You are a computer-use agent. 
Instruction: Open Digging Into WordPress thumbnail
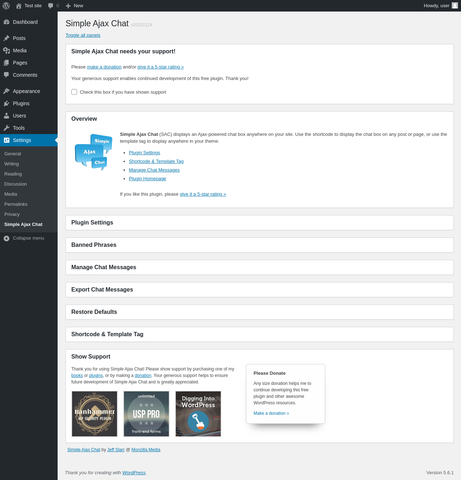click(198, 414)
